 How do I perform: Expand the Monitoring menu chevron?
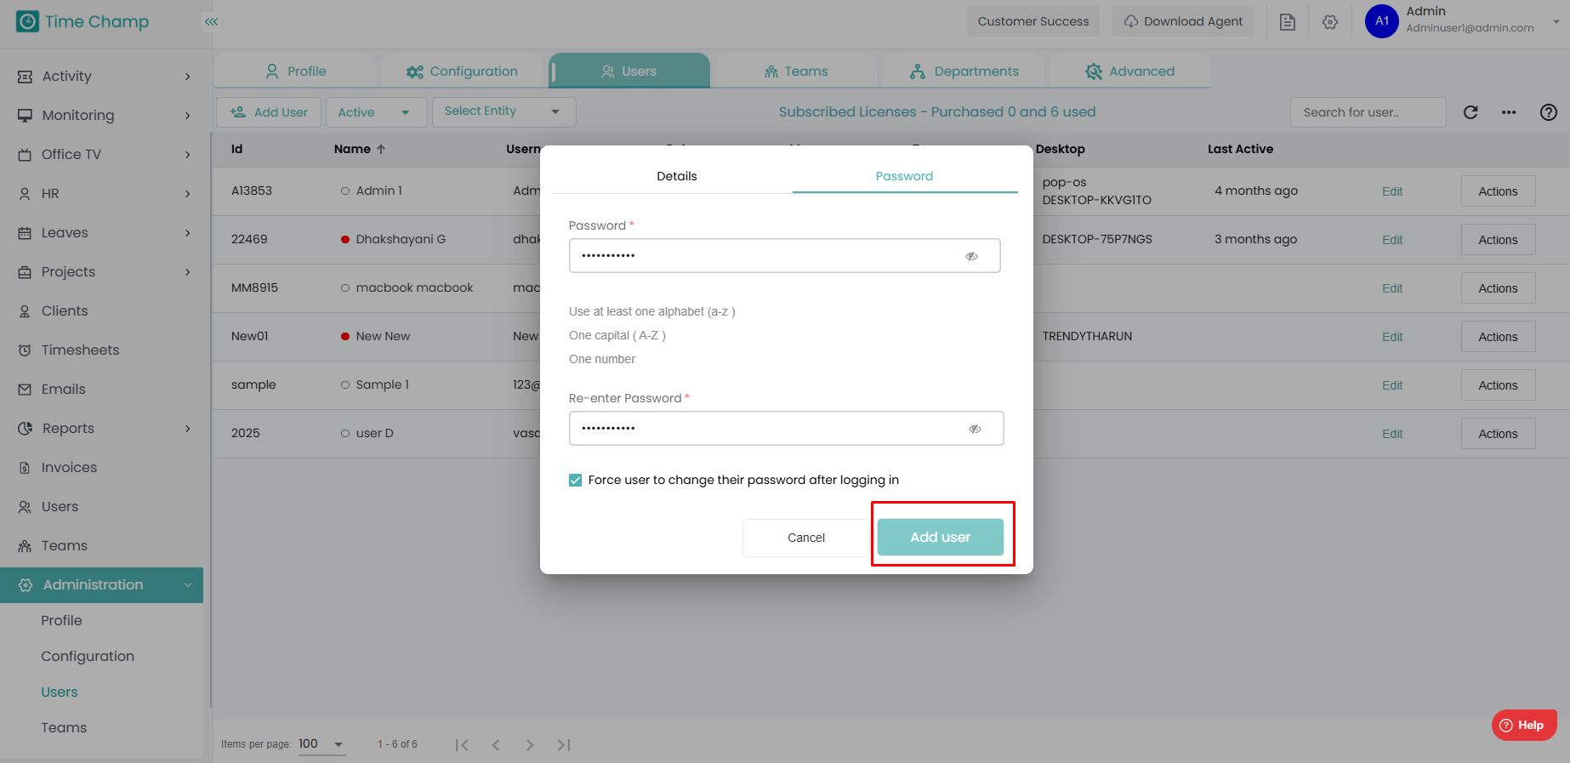click(x=188, y=116)
